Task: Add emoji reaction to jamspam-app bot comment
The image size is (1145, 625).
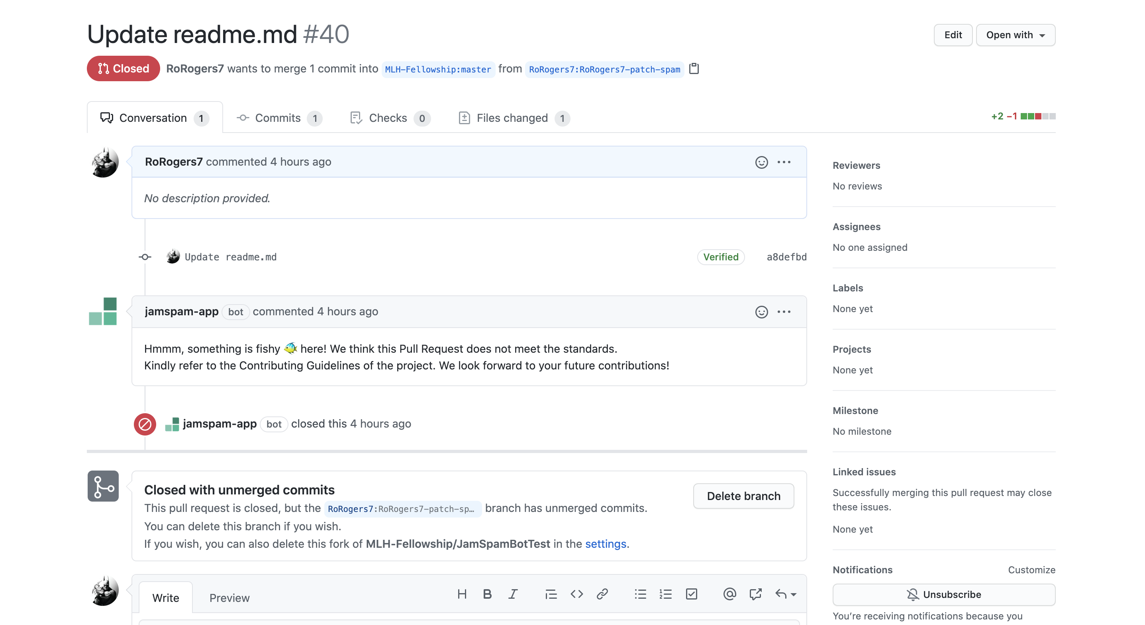Action: pos(761,312)
